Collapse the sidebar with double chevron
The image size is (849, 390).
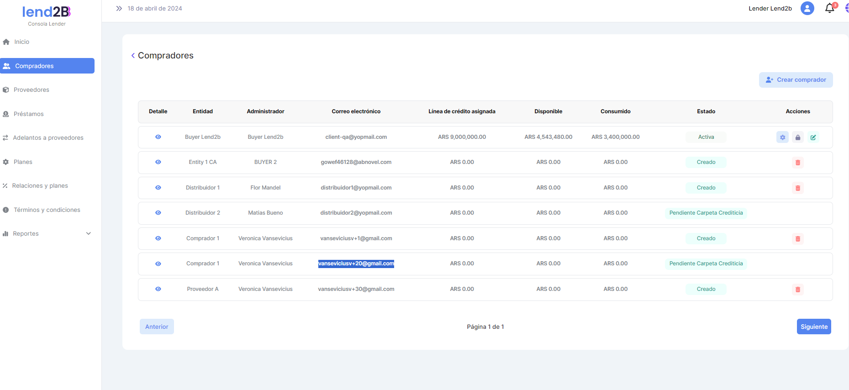click(119, 8)
